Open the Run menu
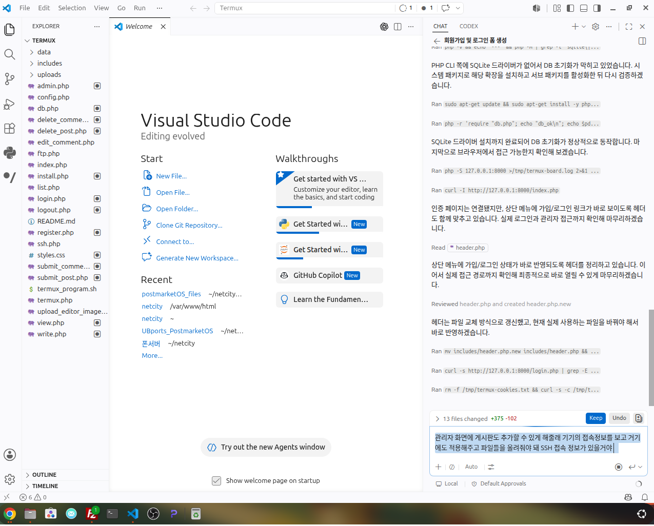 coord(140,8)
